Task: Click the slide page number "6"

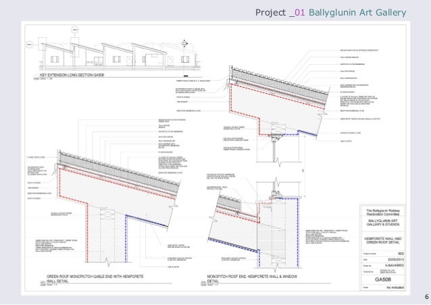Action: click(426, 297)
